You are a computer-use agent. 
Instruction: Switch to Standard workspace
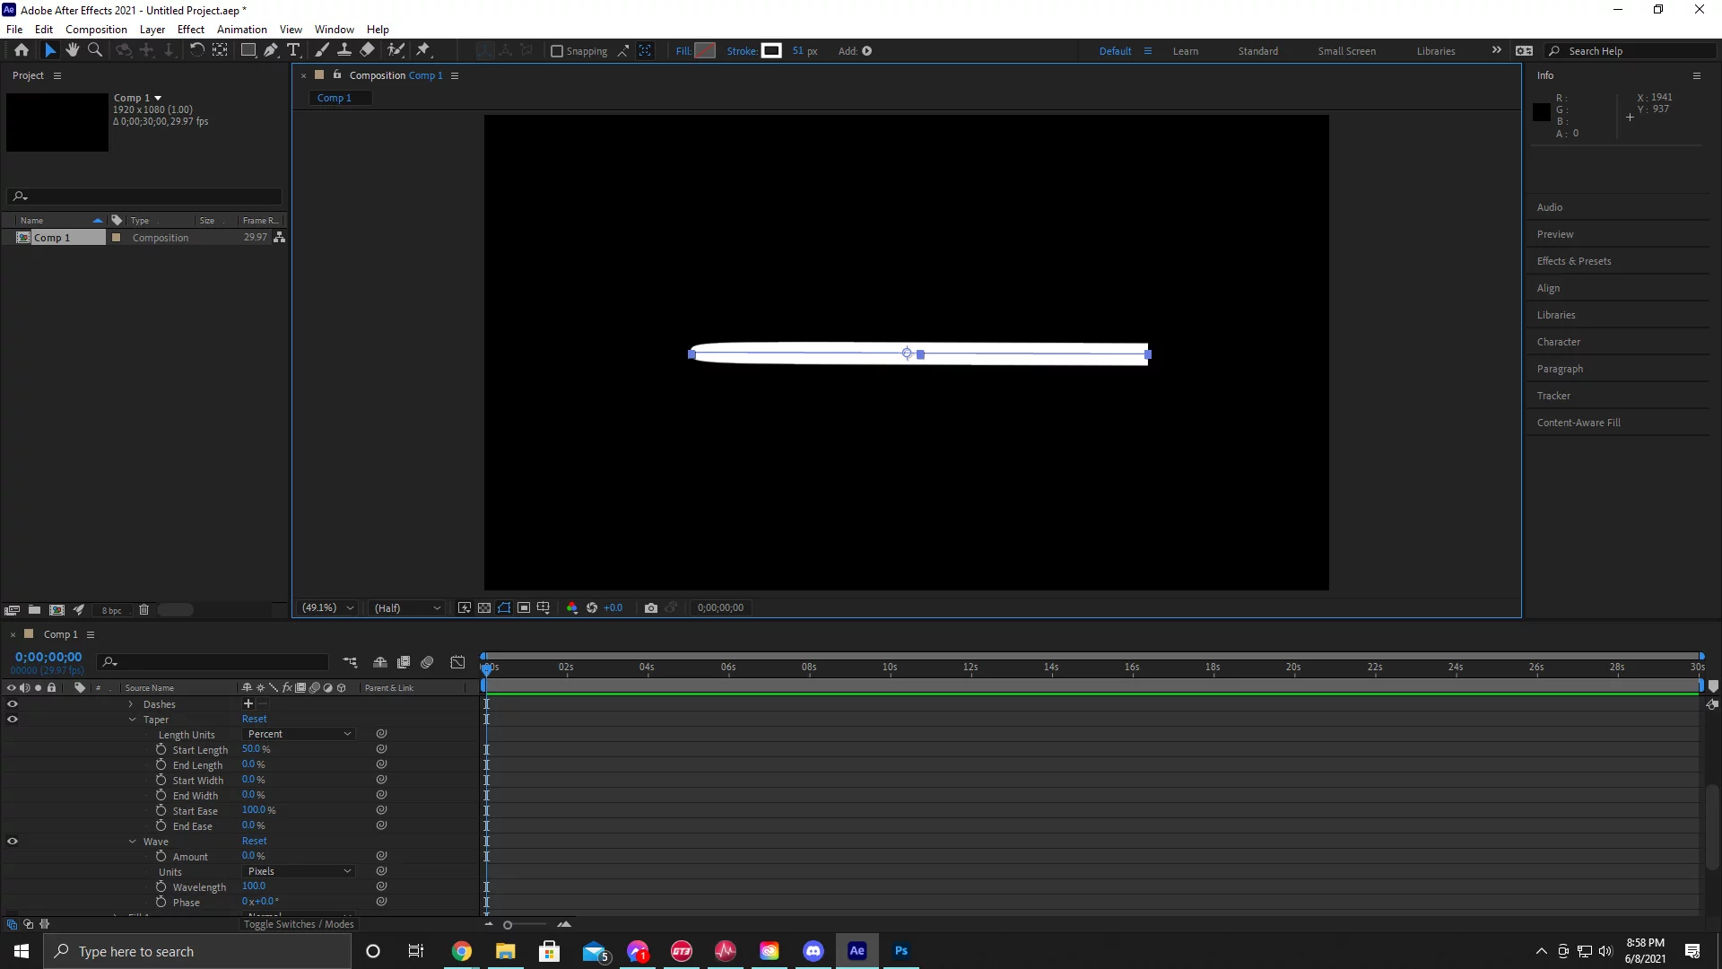tap(1258, 51)
